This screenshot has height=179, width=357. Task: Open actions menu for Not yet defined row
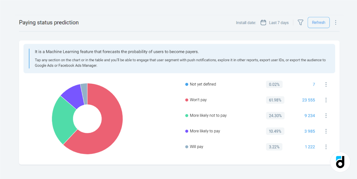point(326,84)
